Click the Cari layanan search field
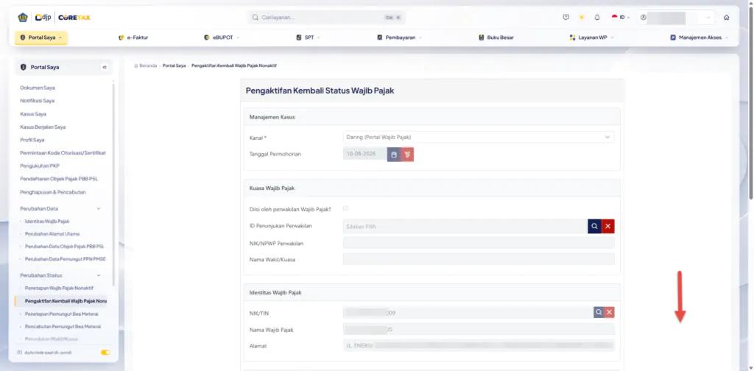 click(x=326, y=18)
